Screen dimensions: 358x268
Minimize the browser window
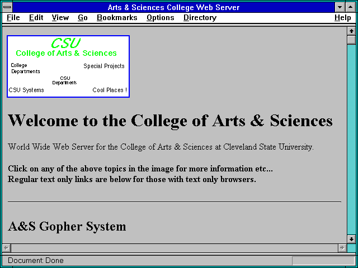(340, 7)
